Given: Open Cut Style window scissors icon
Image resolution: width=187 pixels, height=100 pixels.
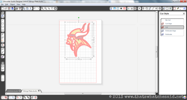Looking at the screenshot, I should [135, 8].
